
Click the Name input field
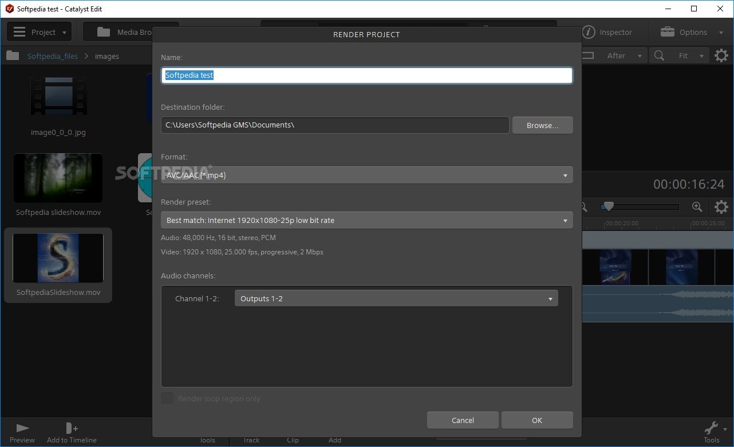point(367,75)
